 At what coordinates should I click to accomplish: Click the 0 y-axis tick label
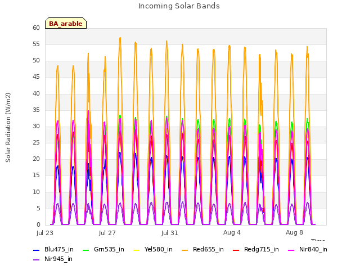38,225
